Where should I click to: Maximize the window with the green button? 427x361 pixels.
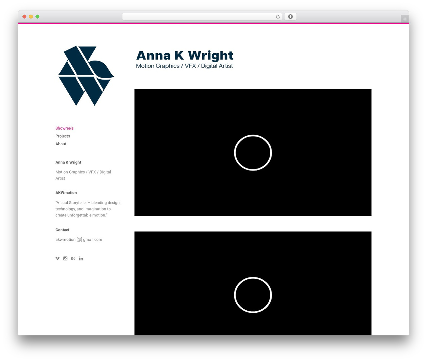(37, 17)
